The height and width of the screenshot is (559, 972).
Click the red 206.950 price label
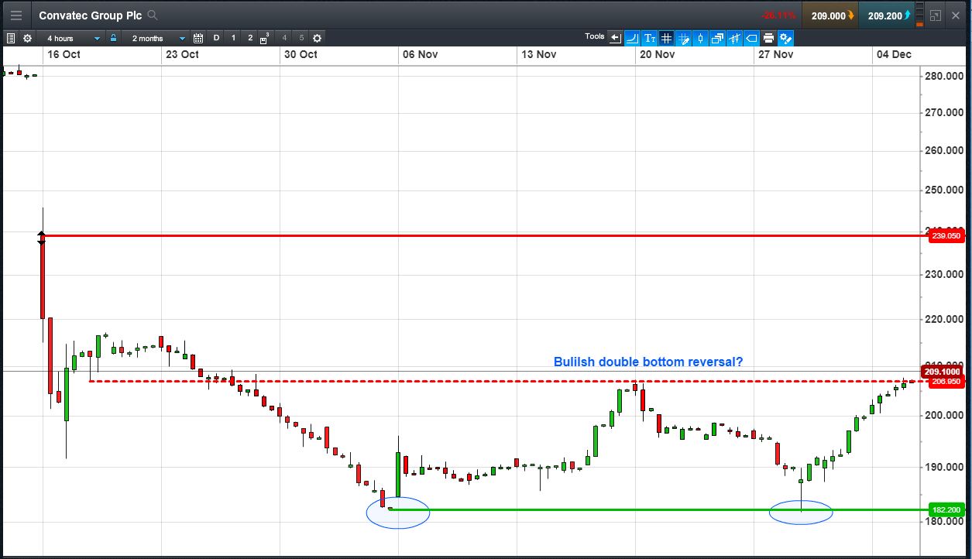coord(946,381)
